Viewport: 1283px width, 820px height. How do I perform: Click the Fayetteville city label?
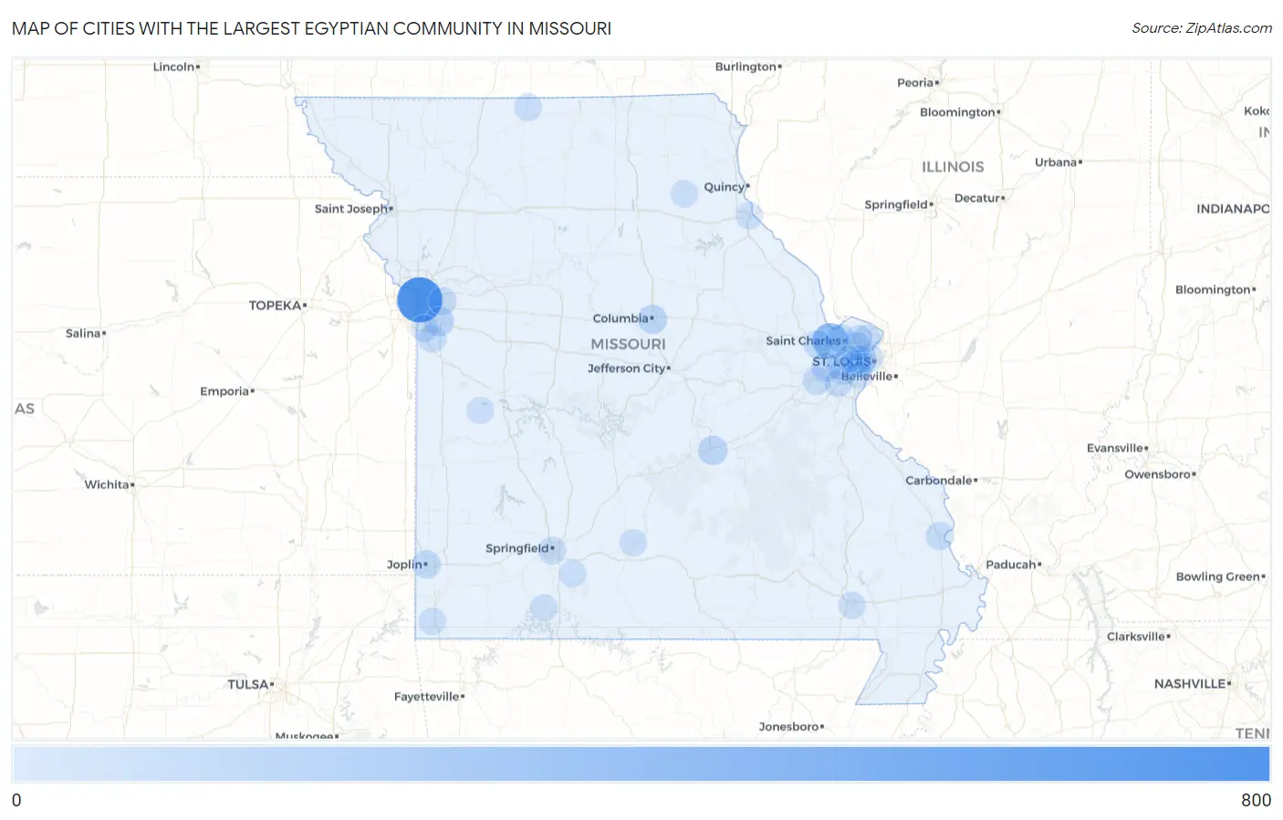(x=429, y=697)
